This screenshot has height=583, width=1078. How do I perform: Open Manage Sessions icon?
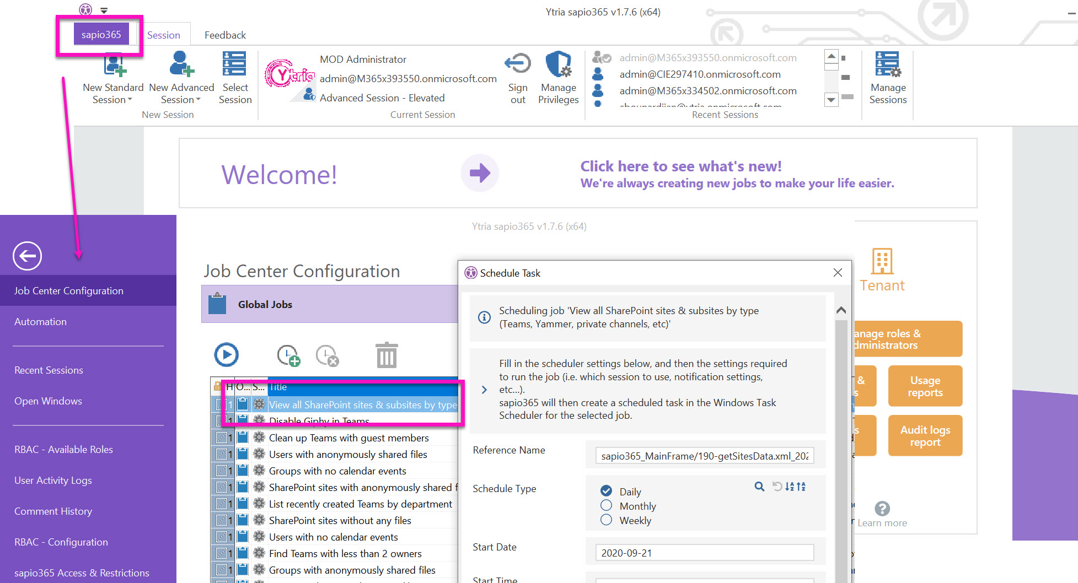(x=888, y=64)
